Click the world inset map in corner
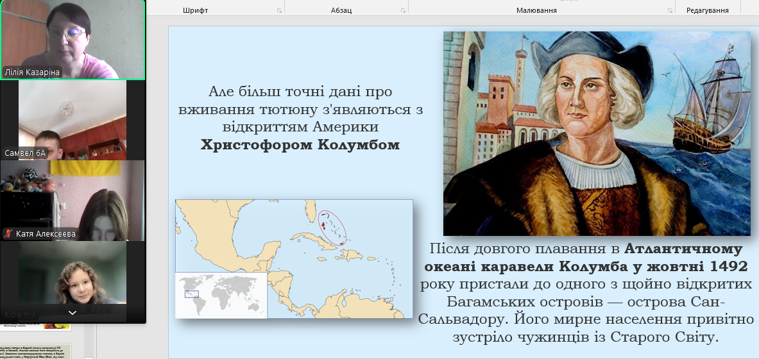The height and width of the screenshot is (359, 759). (221, 295)
